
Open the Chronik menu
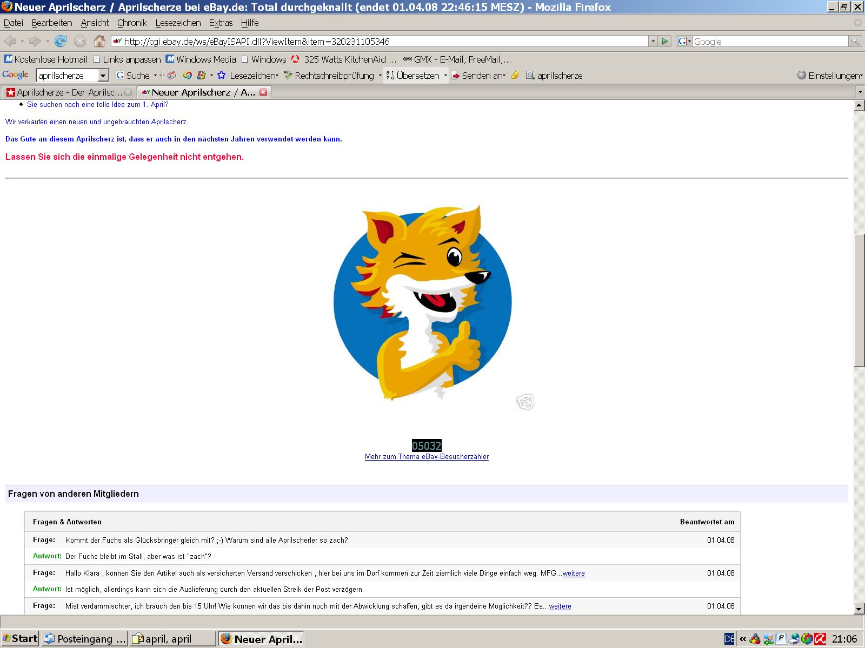click(132, 23)
